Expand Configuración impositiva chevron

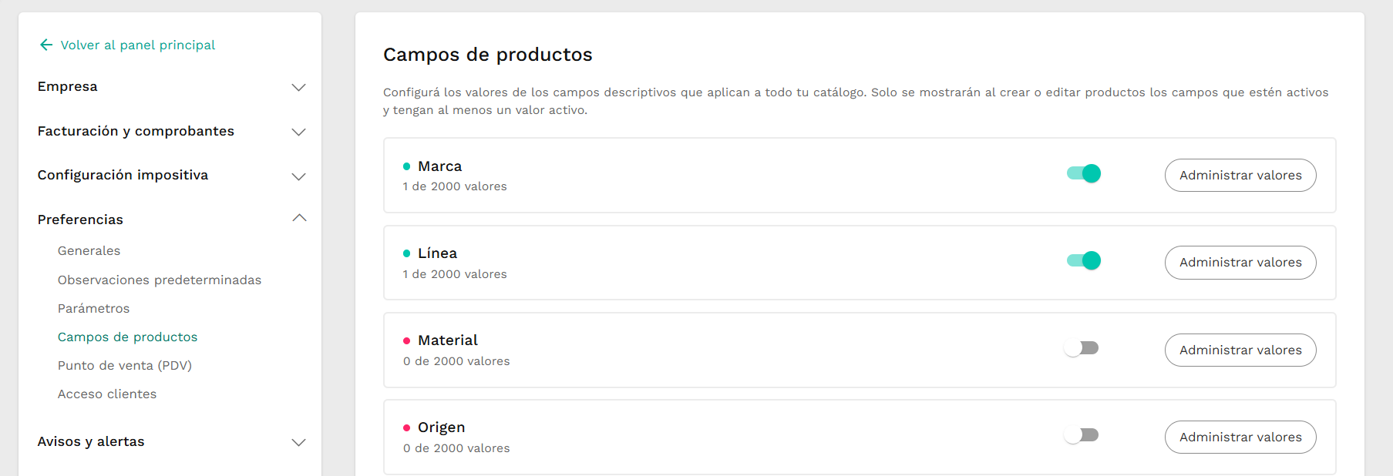[299, 176]
